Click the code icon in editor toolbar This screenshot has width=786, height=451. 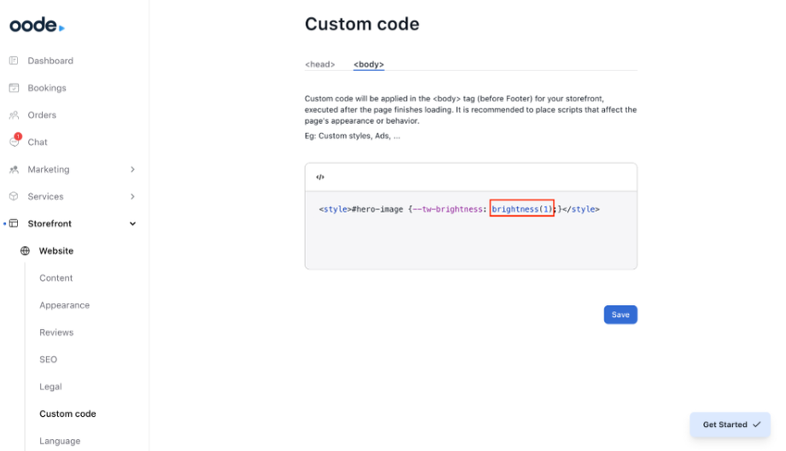click(320, 178)
